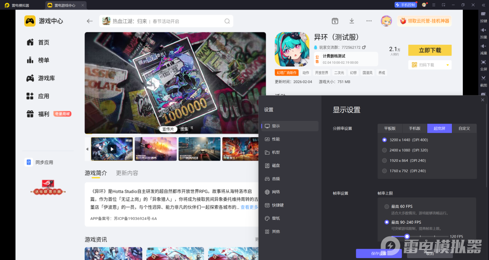Screen dimensions: 489x260
Task: Select 1920 x 864 (DPI 240) resolution
Action: [384, 160]
